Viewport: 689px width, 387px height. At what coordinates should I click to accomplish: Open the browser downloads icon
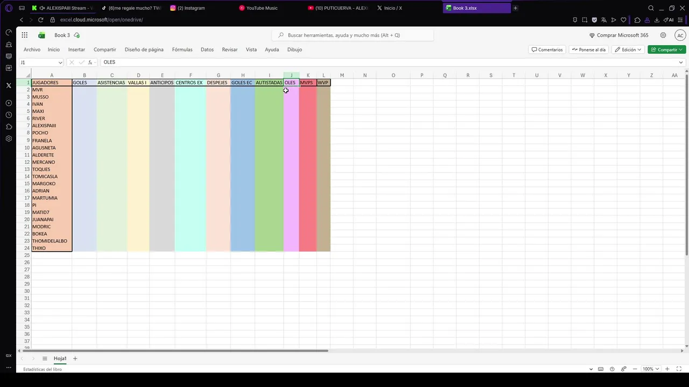click(657, 20)
